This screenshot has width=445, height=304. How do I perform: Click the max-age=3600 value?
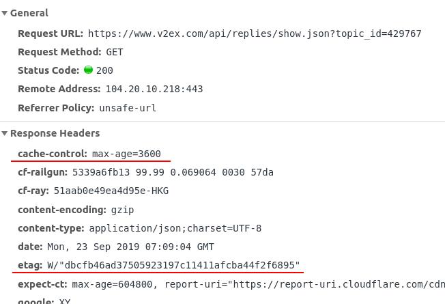(126, 154)
